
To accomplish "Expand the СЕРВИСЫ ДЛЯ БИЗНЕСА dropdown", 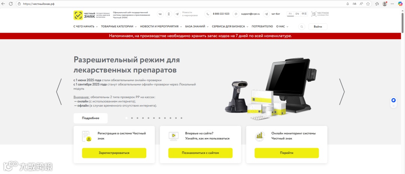I will [230, 26].
